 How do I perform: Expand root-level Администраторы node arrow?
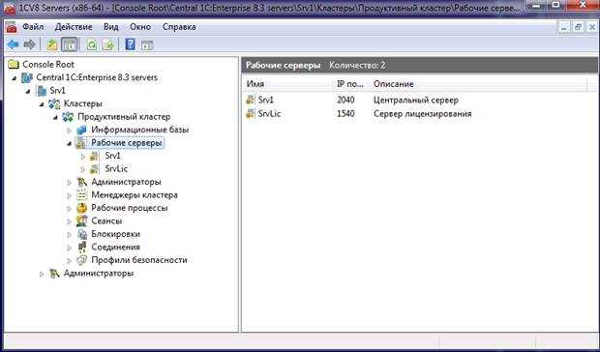coord(42,274)
